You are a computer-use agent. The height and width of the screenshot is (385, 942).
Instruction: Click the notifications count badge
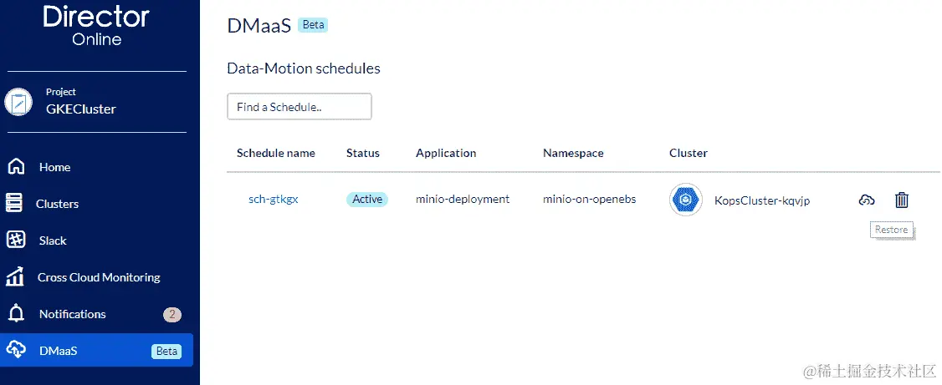coord(172,315)
